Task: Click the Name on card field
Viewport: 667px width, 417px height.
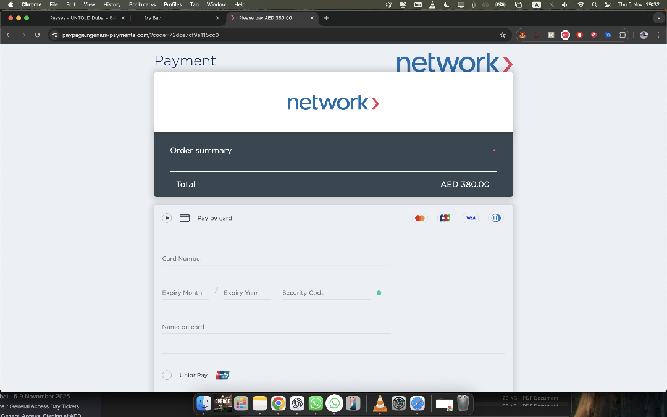Action: pyautogui.click(x=275, y=327)
